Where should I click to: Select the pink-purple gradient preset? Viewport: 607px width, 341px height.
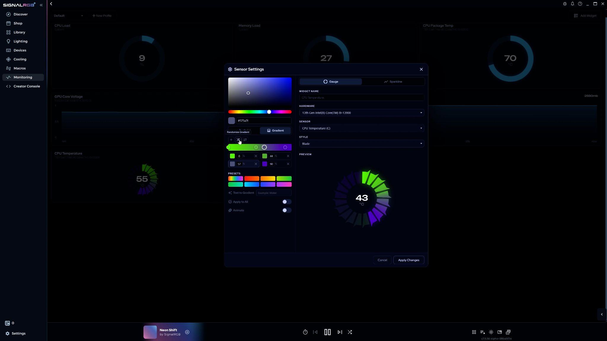(x=284, y=184)
